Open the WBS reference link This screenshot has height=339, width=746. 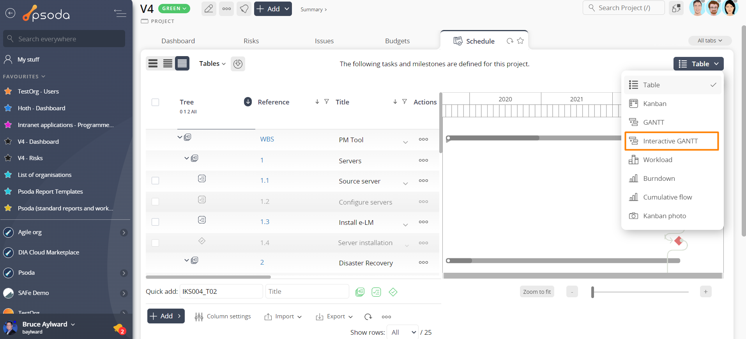tap(267, 139)
